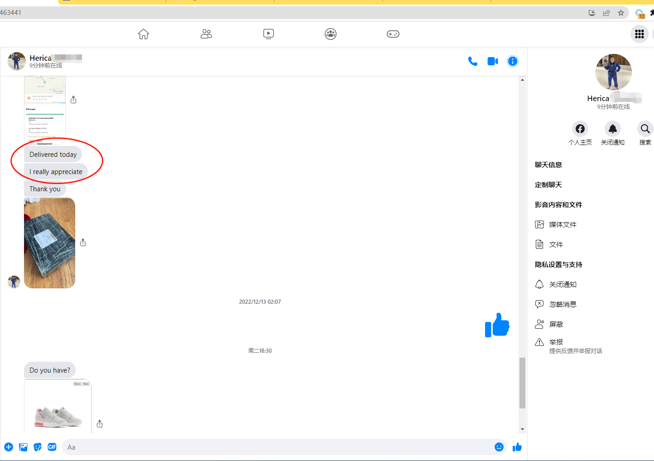
Task: Open the sticker chooser
Action: pyautogui.click(x=38, y=447)
